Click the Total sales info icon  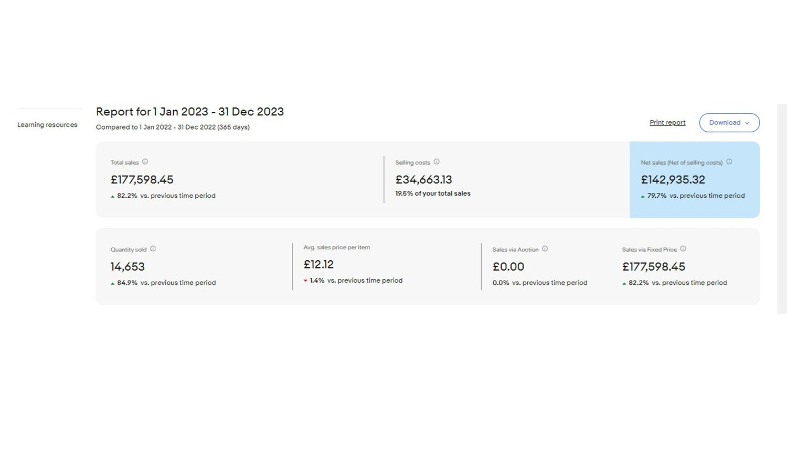(x=145, y=162)
